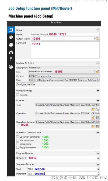The image size is (108, 181).
Task: Open the stock setup sidebar icon
Action: tap(11, 37)
